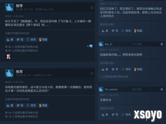Screen dimensions: 166x124
Task: Click thumbs-up icon on second recommended review
Action: tap(9, 73)
